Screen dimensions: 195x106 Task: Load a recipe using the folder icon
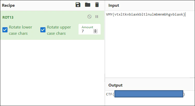click(x=88, y=5)
